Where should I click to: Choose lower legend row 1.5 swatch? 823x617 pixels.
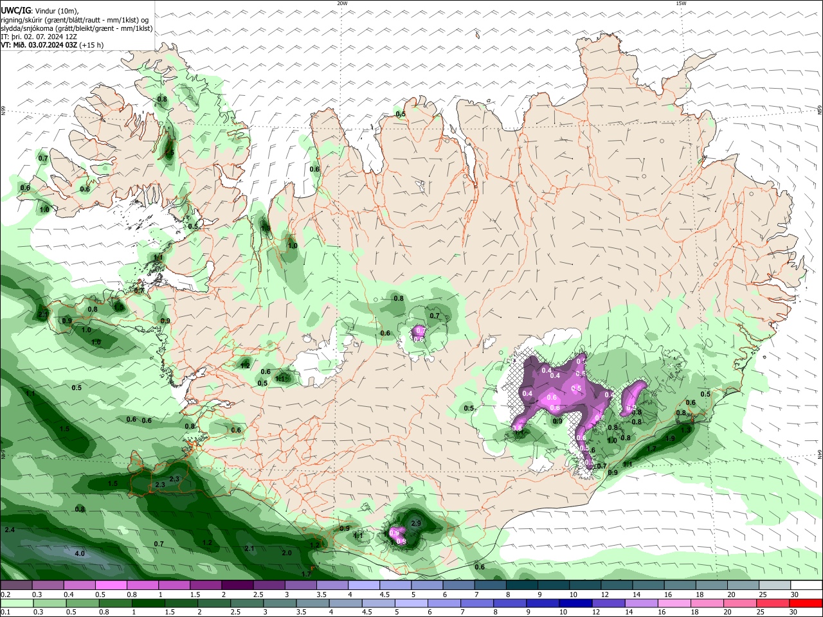[x=181, y=603]
